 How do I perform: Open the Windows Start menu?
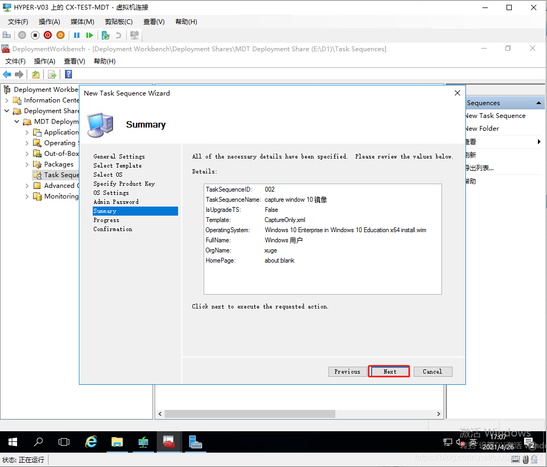tap(13, 442)
